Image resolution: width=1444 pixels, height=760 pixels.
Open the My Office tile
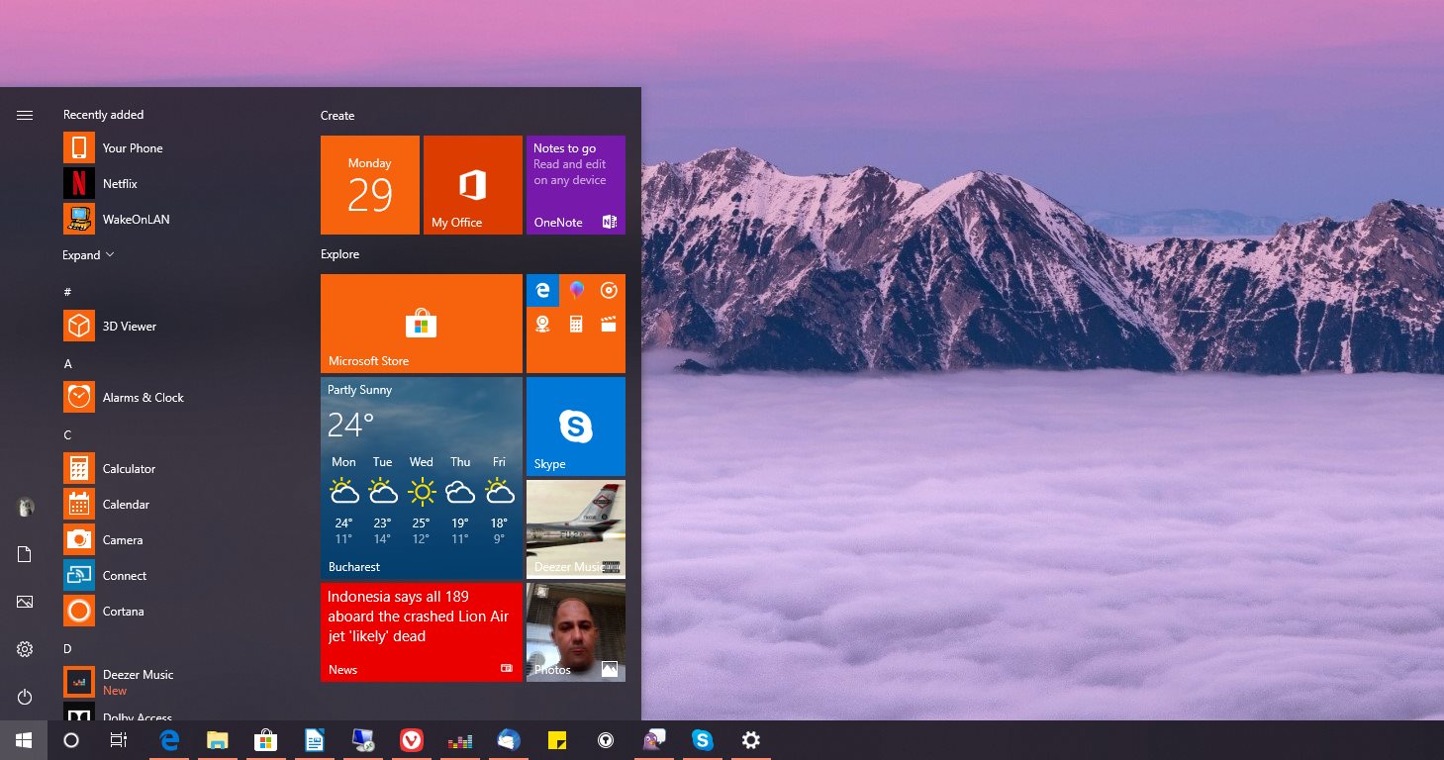[x=473, y=185]
